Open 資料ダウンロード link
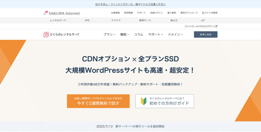 tap(189, 13)
